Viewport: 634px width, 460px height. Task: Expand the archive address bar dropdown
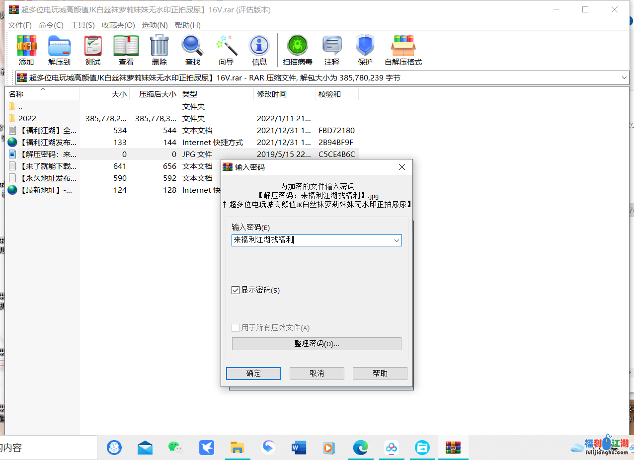point(625,77)
